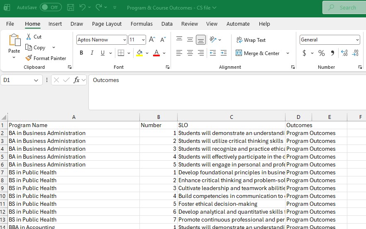Click the Paste clipboard icon
This screenshot has height=229, width=366.
click(x=15, y=40)
